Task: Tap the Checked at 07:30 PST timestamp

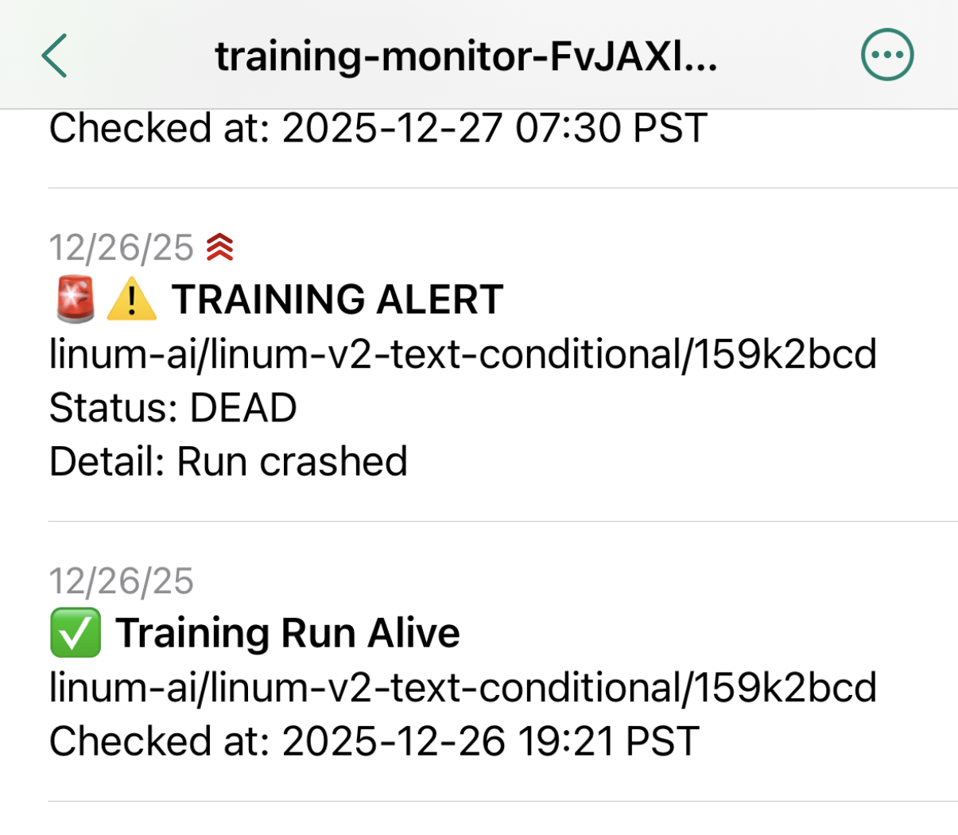Action: [378, 129]
